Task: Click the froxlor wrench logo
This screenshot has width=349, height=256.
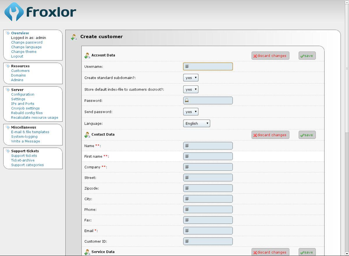Action: click(14, 12)
